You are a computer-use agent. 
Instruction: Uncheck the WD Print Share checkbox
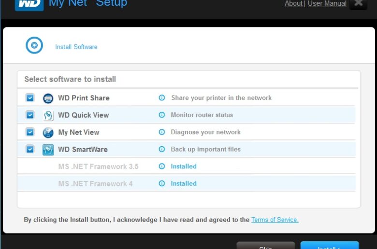pyautogui.click(x=30, y=98)
